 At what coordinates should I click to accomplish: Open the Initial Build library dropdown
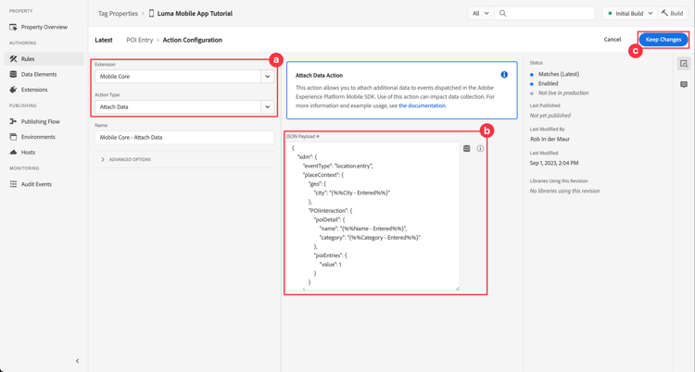click(x=630, y=14)
